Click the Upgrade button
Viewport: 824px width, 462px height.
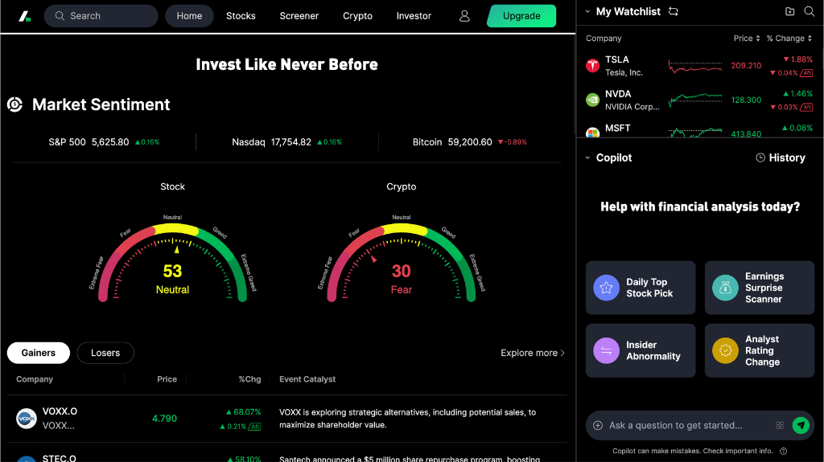pyautogui.click(x=521, y=16)
